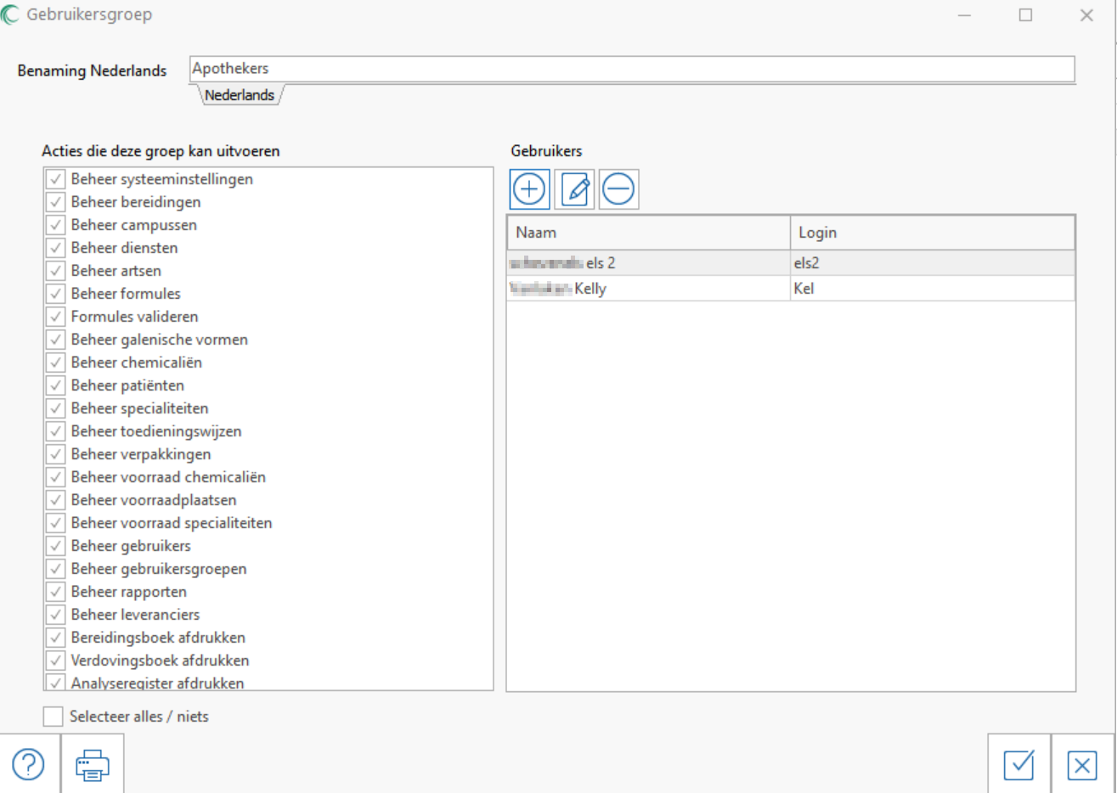Toggle Beheer voorraad chemicaliën checkbox

[56, 477]
